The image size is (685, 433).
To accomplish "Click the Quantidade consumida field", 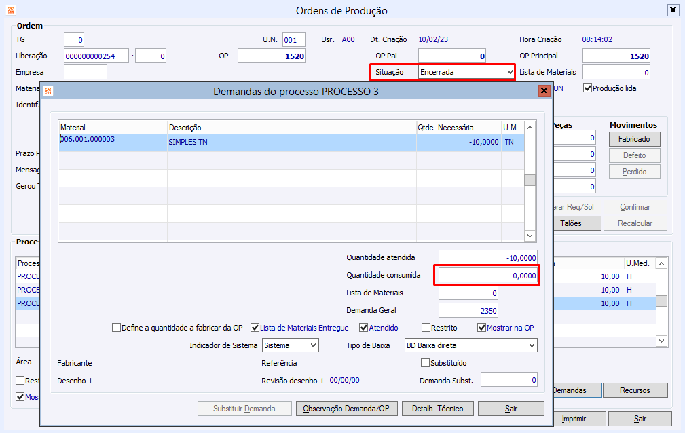I will pyautogui.click(x=488, y=276).
